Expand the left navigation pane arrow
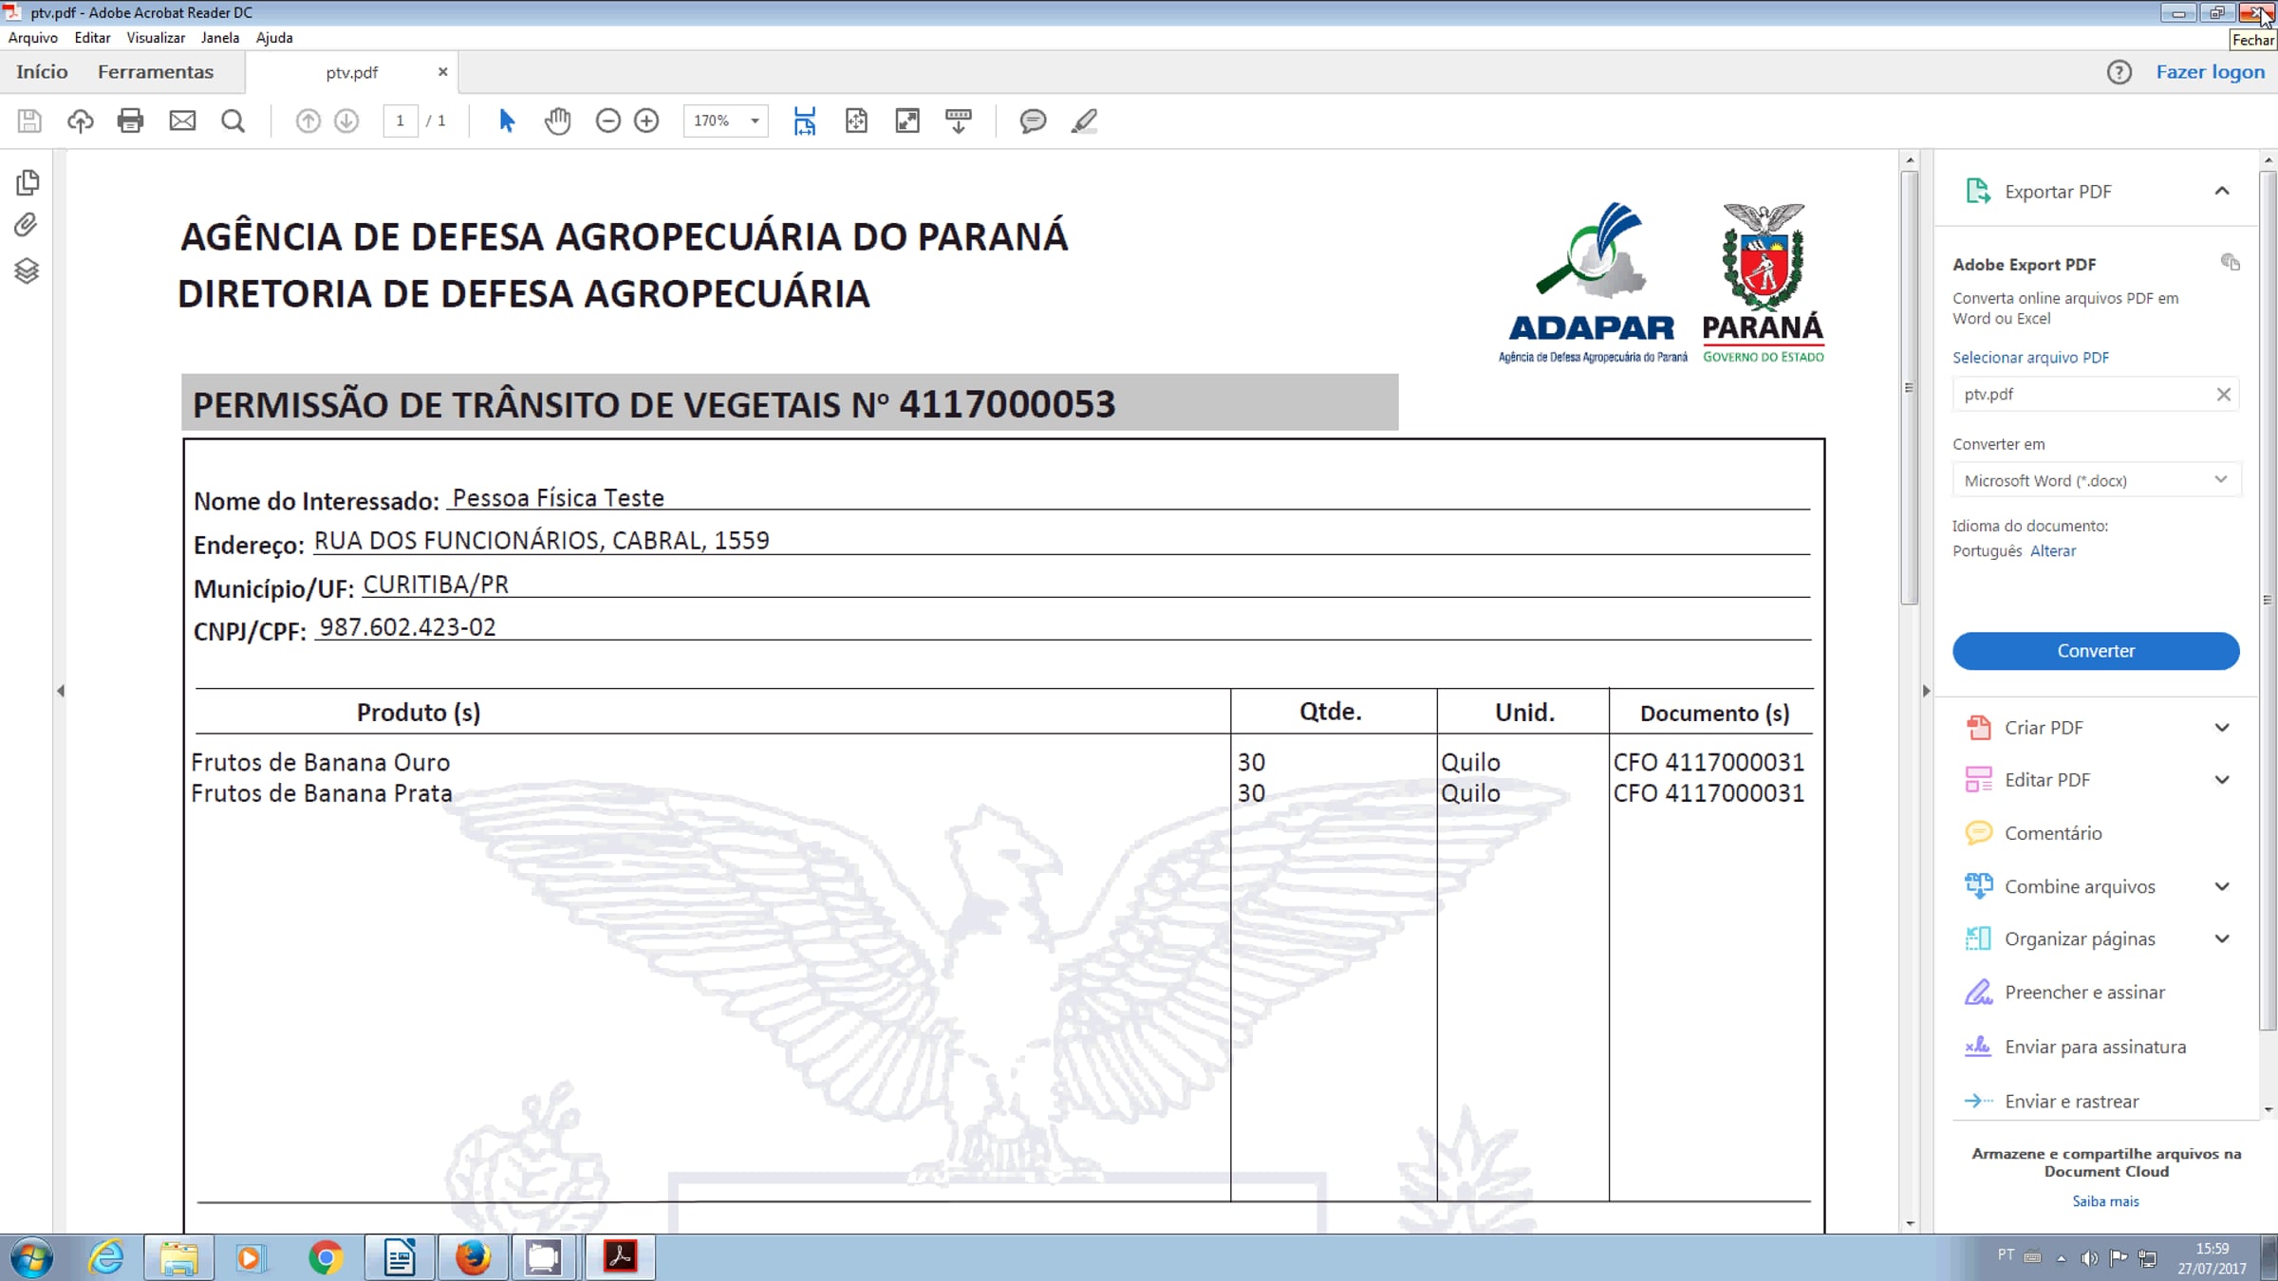 click(61, 691)
